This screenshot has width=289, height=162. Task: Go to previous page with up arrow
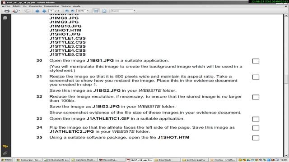click(x=37, y=11)
